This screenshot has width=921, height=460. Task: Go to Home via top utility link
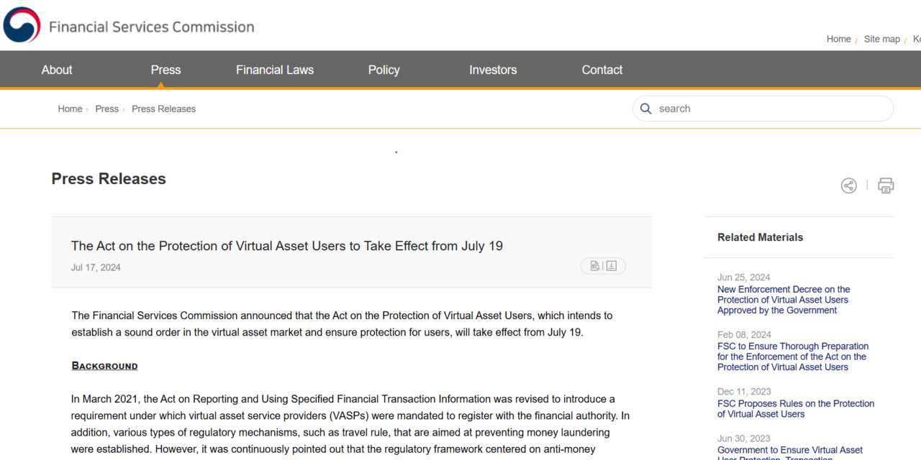[838, 39]
